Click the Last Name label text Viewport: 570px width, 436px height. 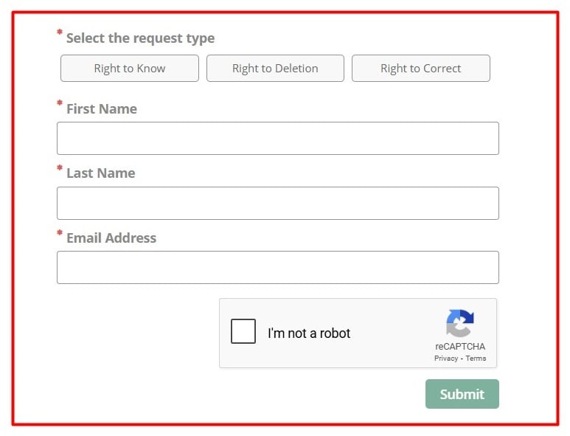pyautogui.click(x=101, y=173)
